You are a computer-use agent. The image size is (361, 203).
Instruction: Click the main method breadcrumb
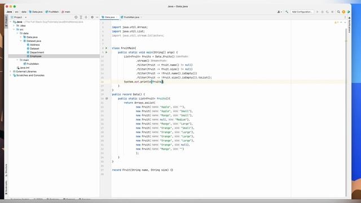click(66, 12)
